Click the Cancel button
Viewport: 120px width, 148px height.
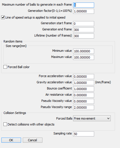(x=33, y=140)
